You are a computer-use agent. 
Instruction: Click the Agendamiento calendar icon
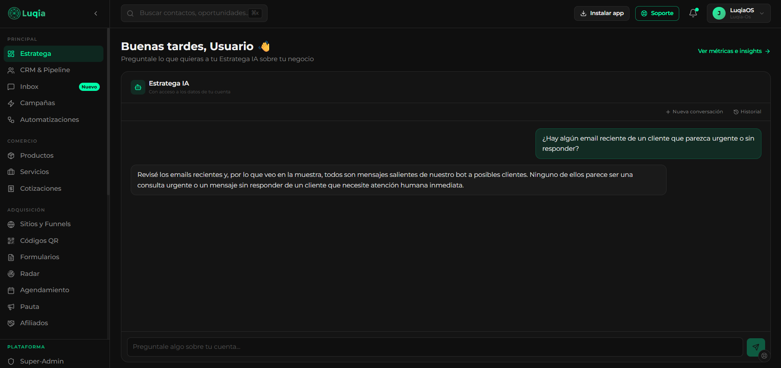(x=11, y=290)
